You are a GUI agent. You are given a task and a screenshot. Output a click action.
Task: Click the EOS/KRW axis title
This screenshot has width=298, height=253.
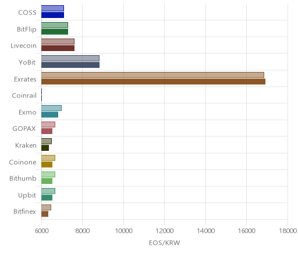[165, 243]
